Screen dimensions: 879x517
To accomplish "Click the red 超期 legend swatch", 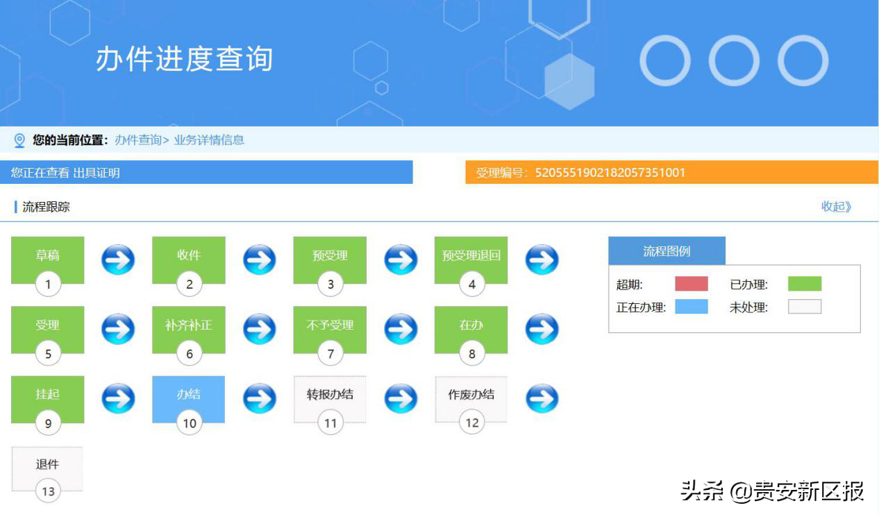I will coord(691,284).
